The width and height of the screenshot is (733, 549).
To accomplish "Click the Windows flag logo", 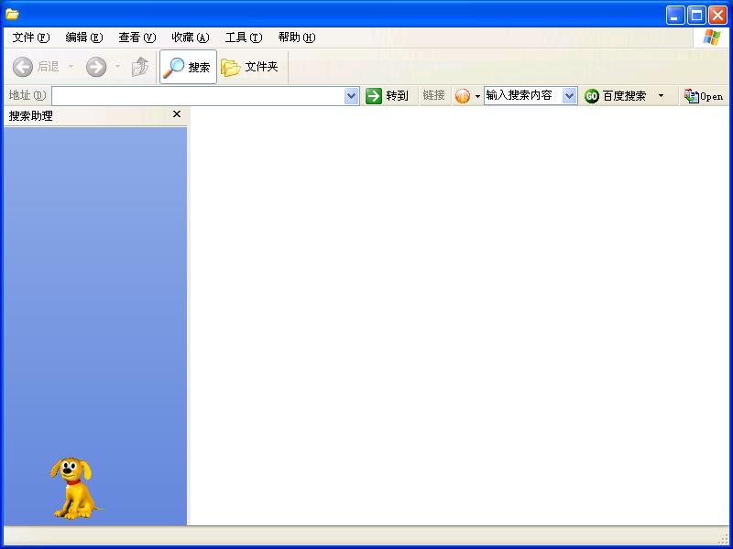I will (x=711, y=38).
